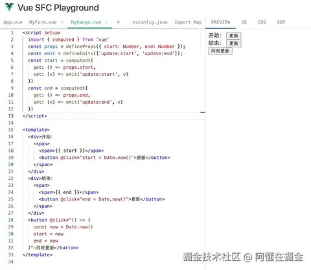Click the '<script setup>' opening tag

click(x=41, y=32)
